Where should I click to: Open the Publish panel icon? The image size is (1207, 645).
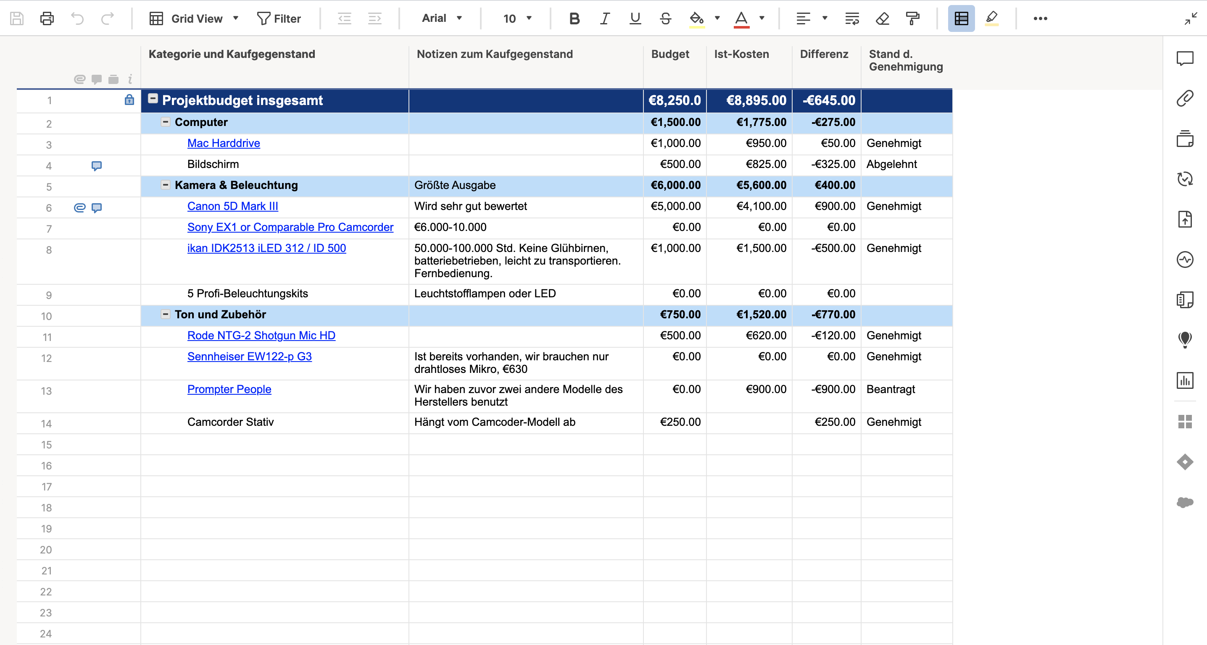click(1185, 219)
